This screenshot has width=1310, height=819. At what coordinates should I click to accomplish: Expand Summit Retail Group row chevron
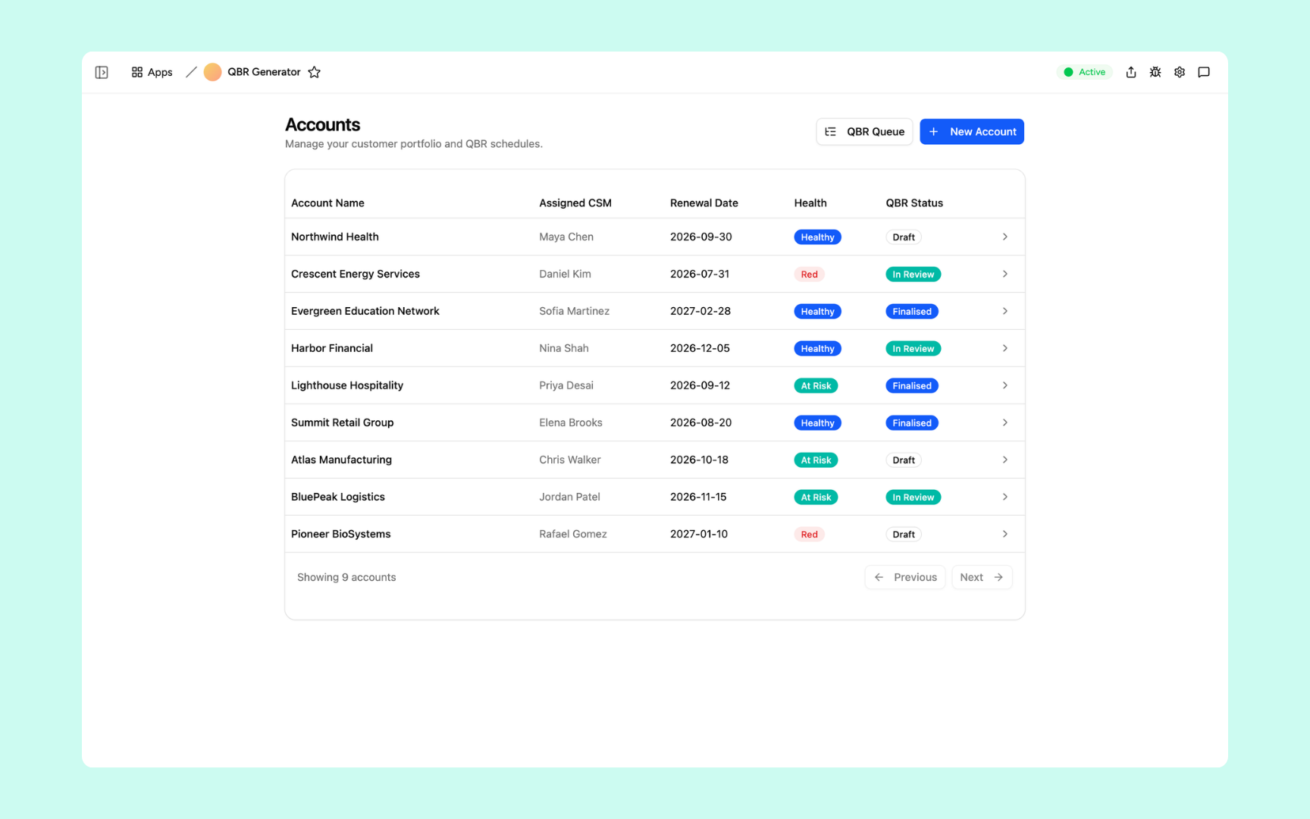(x=1005, y=422)
